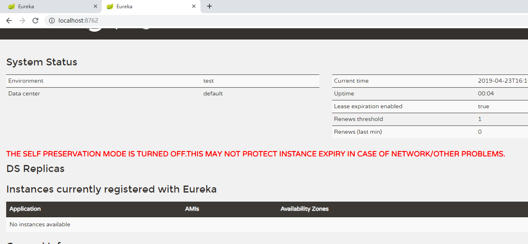528x244 pixels.
Task: Switch to the first Eureka browser tab
Action: click(x=50, y=7)
